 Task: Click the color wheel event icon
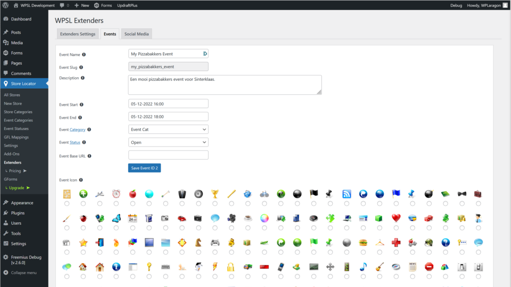[264, 218]
